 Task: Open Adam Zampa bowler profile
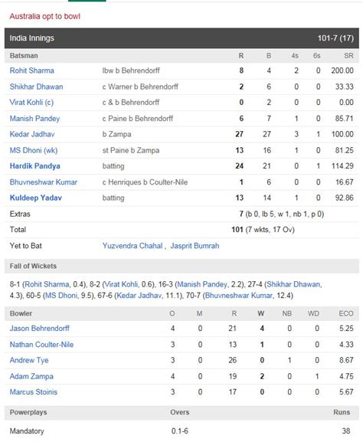(31, 376)
